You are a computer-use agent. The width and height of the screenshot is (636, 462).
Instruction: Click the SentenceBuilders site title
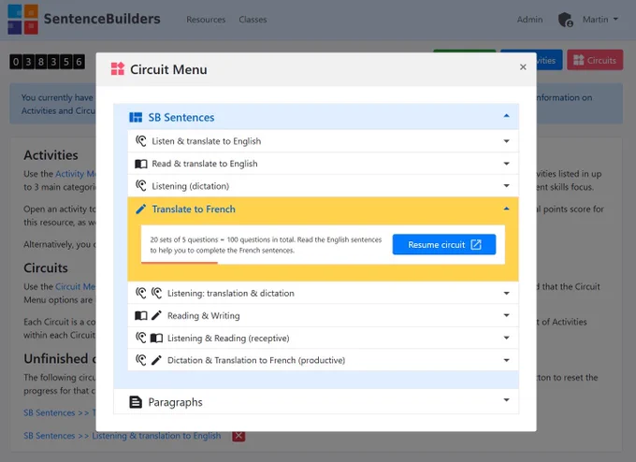point(102,19)
